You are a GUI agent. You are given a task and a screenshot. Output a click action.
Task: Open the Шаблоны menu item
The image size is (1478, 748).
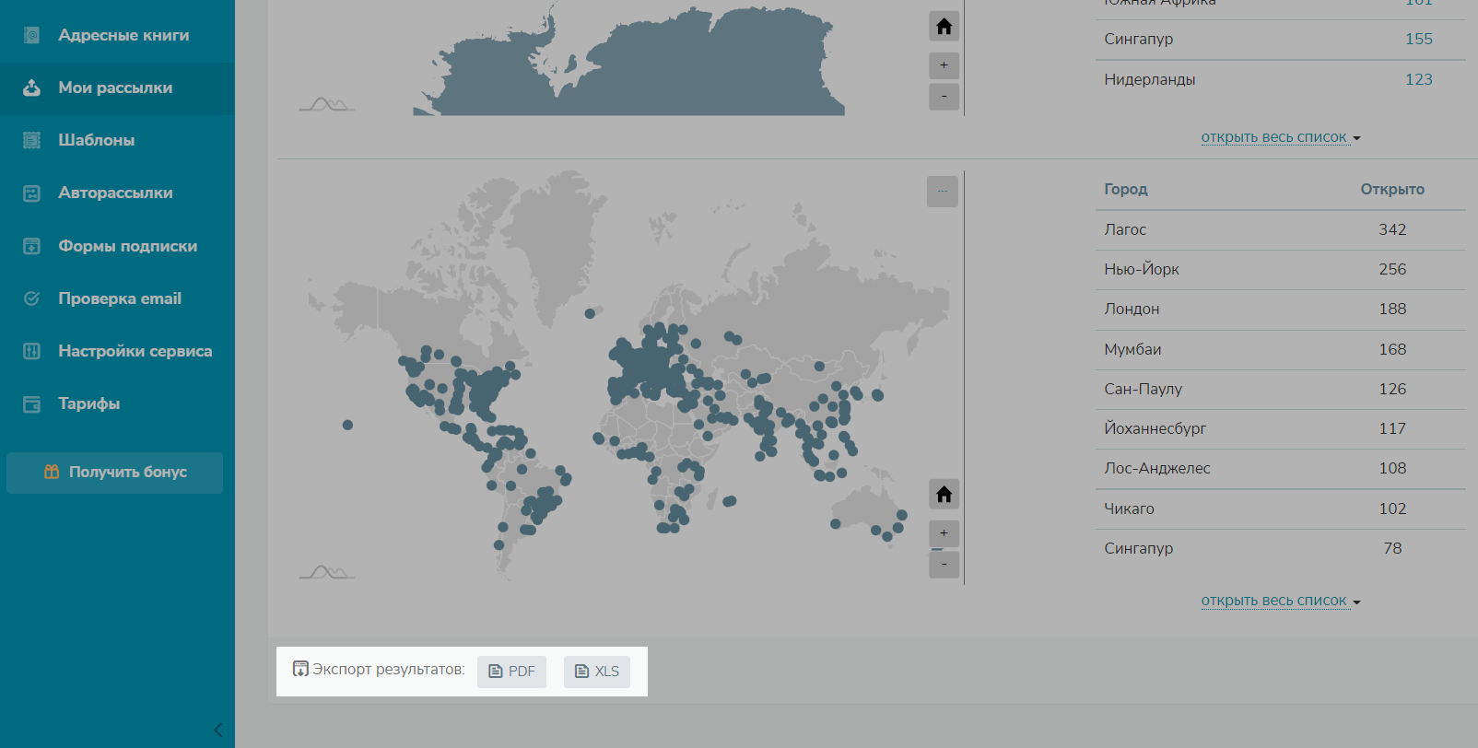[96, 140]
